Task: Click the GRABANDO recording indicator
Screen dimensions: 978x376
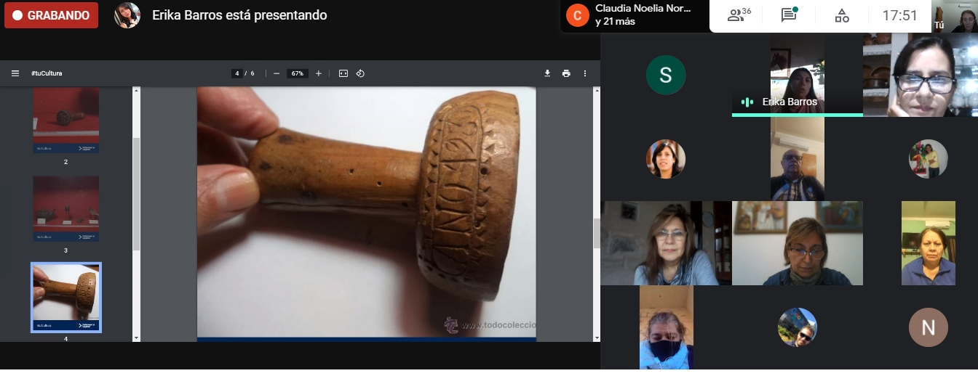Action: (x=51, y=15)
